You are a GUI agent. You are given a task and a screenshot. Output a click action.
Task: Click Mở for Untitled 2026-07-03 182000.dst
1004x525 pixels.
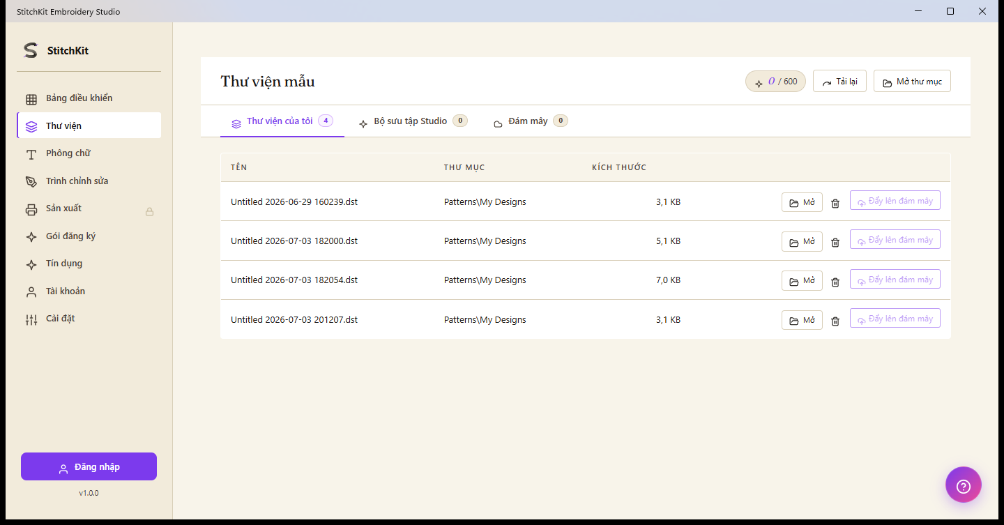pos(802,242)
